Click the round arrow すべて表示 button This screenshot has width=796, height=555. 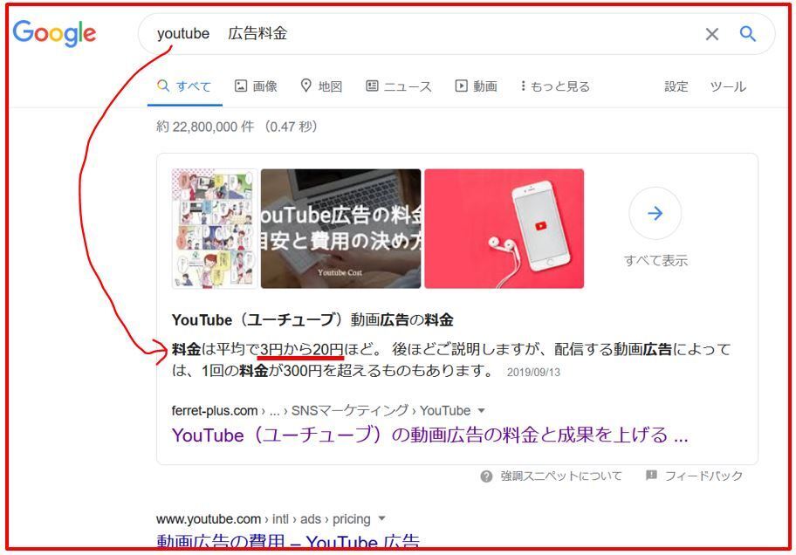655,213
